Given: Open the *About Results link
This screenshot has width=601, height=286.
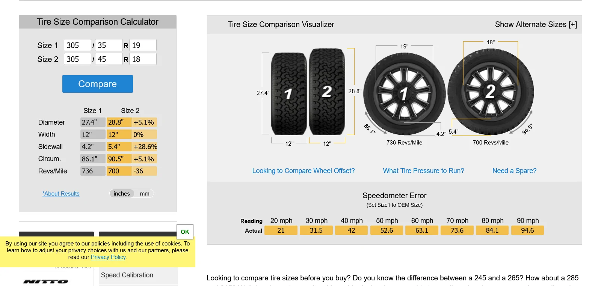Looking at the screenshot, I should 61,194.
